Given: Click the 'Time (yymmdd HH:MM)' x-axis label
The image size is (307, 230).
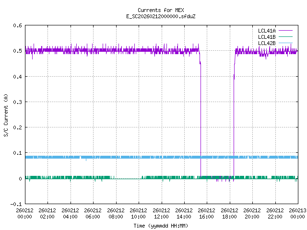Looking at the screenshot, I should tap(160, 226).
